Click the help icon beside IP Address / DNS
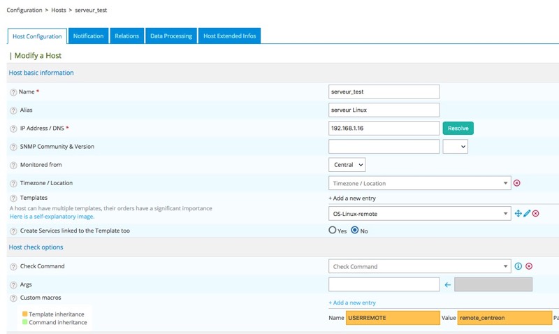559x334 pixels. [13, 129]
